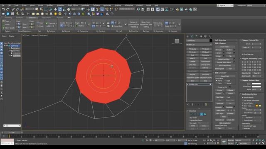The width and height of the screenshot is (266, 149).
Task: Select the Select and Move tool
Action: point(55,10)
